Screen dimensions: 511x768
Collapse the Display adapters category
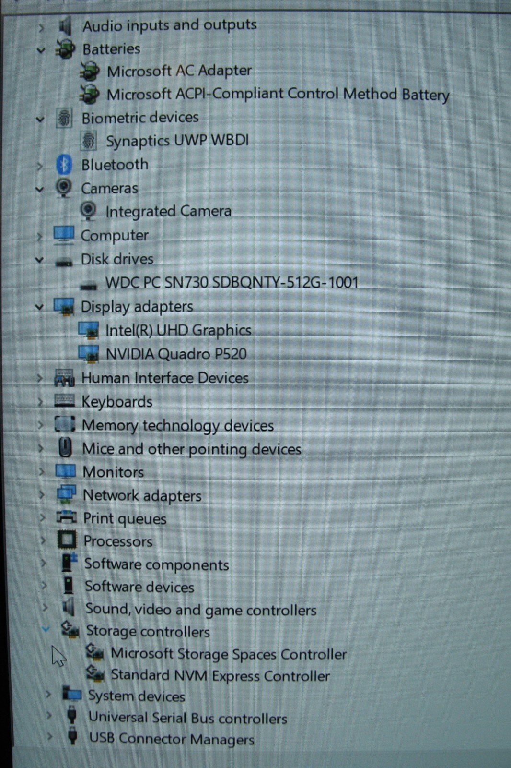tap(39, 307)
